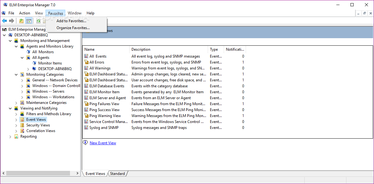Click the DESKTOP-ABN6B6Q server icon under root

[10, 35]
